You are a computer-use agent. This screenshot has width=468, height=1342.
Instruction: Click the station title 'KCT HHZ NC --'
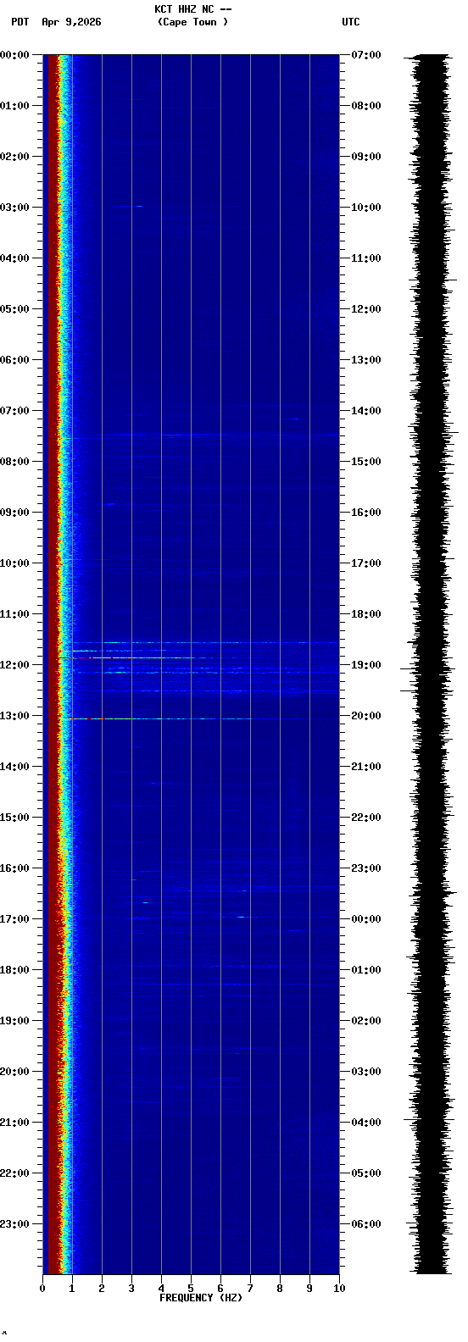click(192, 9)
